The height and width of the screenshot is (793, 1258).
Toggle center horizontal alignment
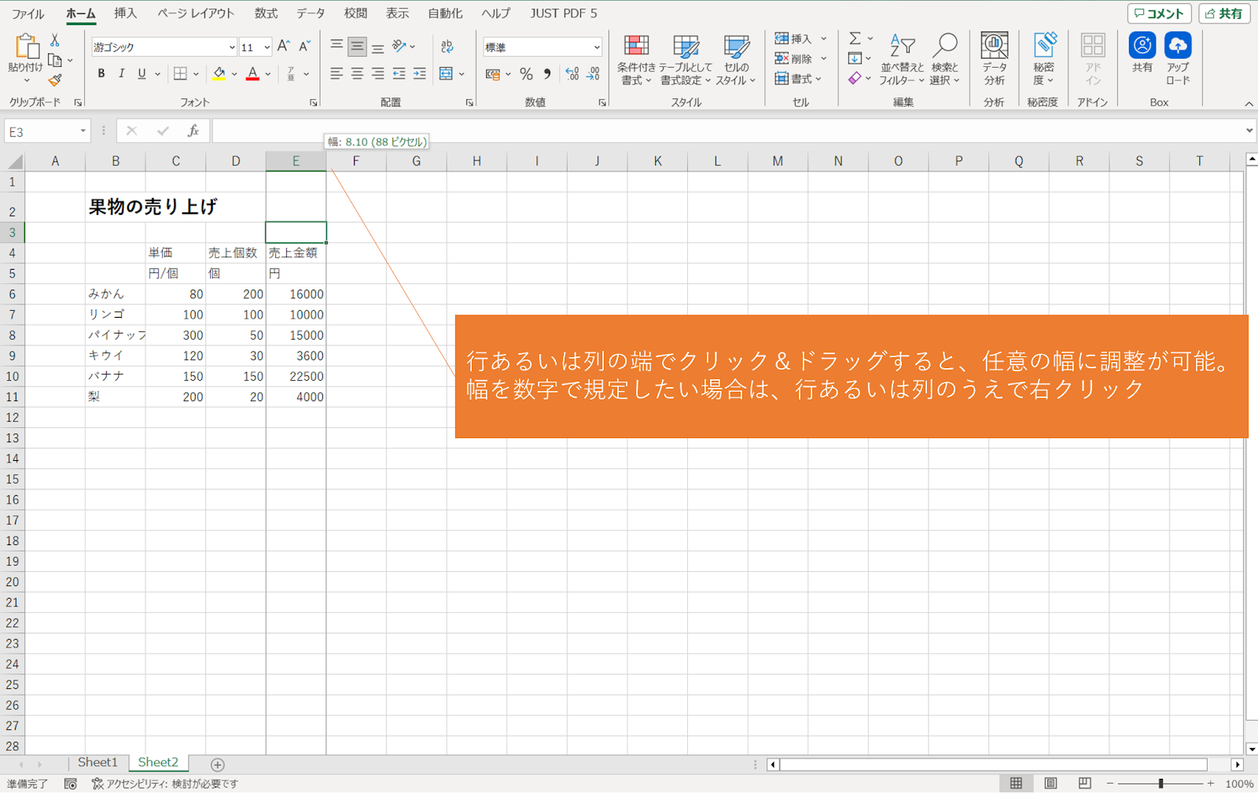pyautogui.click(x=357, y=74)
